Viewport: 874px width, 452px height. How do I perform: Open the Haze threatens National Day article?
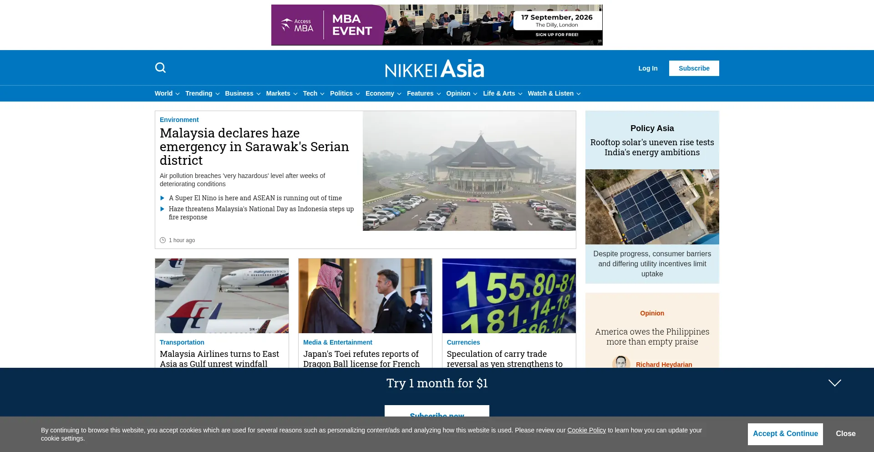(261, 213)
